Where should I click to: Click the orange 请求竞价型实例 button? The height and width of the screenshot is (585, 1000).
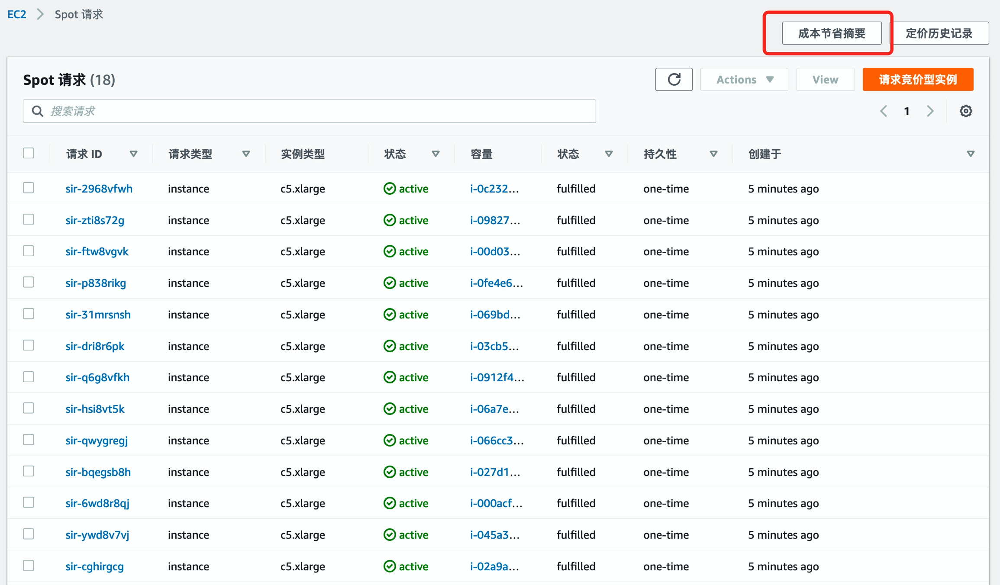point(917,80)
